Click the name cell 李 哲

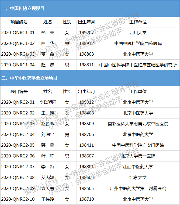click(48, 167)
